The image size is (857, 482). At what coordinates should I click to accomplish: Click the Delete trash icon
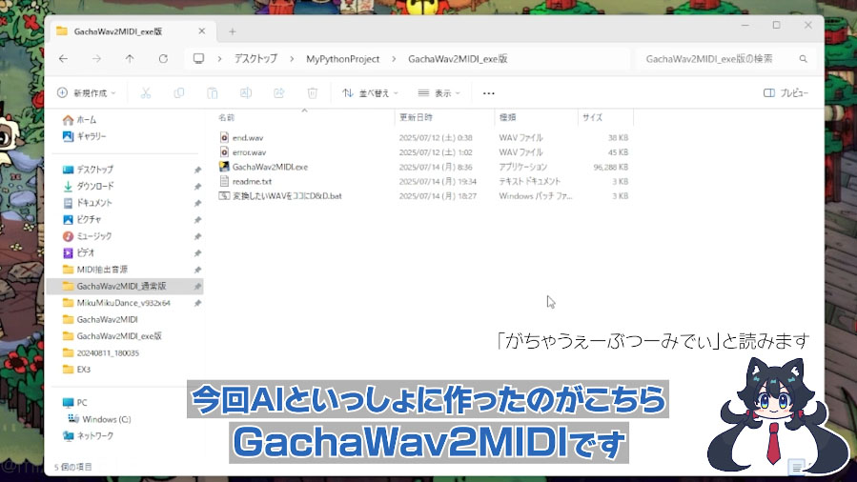[312, 93]
